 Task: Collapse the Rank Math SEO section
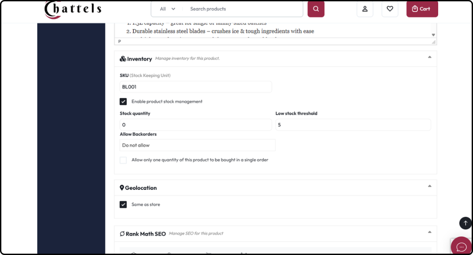click(x=430, y=232)
